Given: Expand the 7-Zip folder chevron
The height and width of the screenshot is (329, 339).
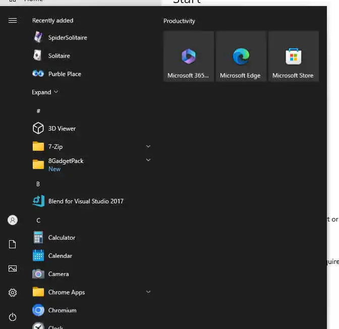Looking at the screenshot, I should coord(148,146).
